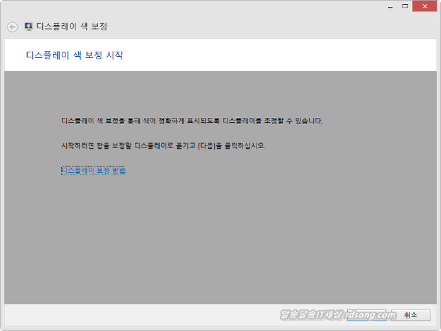Screen dimensions: 441x331
Task: Click the 알송달송IT세상 watermark text
Action: [311, 315]
